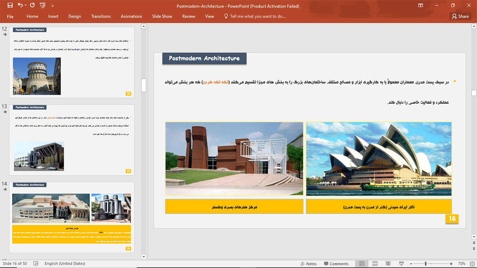Click the 70% zoom level
Viewport: 477px width, 268px height.
(x=462, y=264)
